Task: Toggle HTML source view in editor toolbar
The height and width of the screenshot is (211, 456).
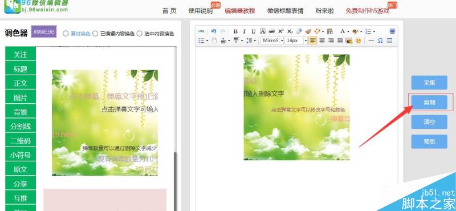Action: pos(201,31)
